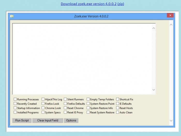Click the outer window scroll down arrow
The image size is (181, 136).
point(171,120)
